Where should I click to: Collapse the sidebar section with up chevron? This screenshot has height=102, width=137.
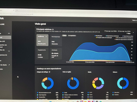click(x=9, y=33)
